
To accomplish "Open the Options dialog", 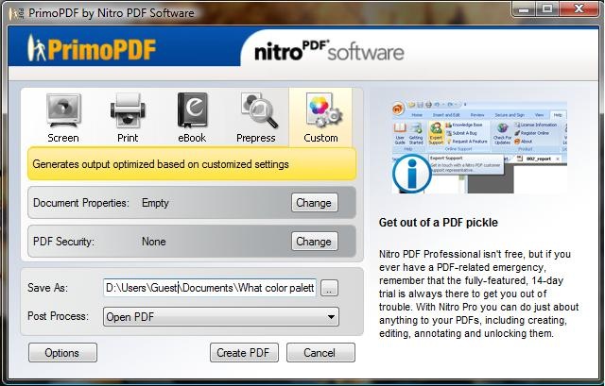I will pyautogui.click(x=62, y=352).
